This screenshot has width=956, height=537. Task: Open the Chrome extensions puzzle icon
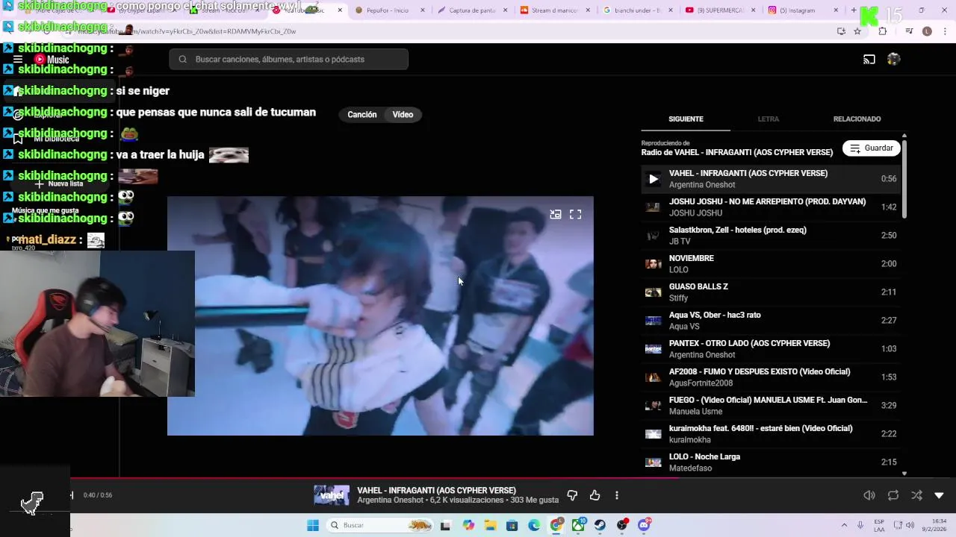883,31
